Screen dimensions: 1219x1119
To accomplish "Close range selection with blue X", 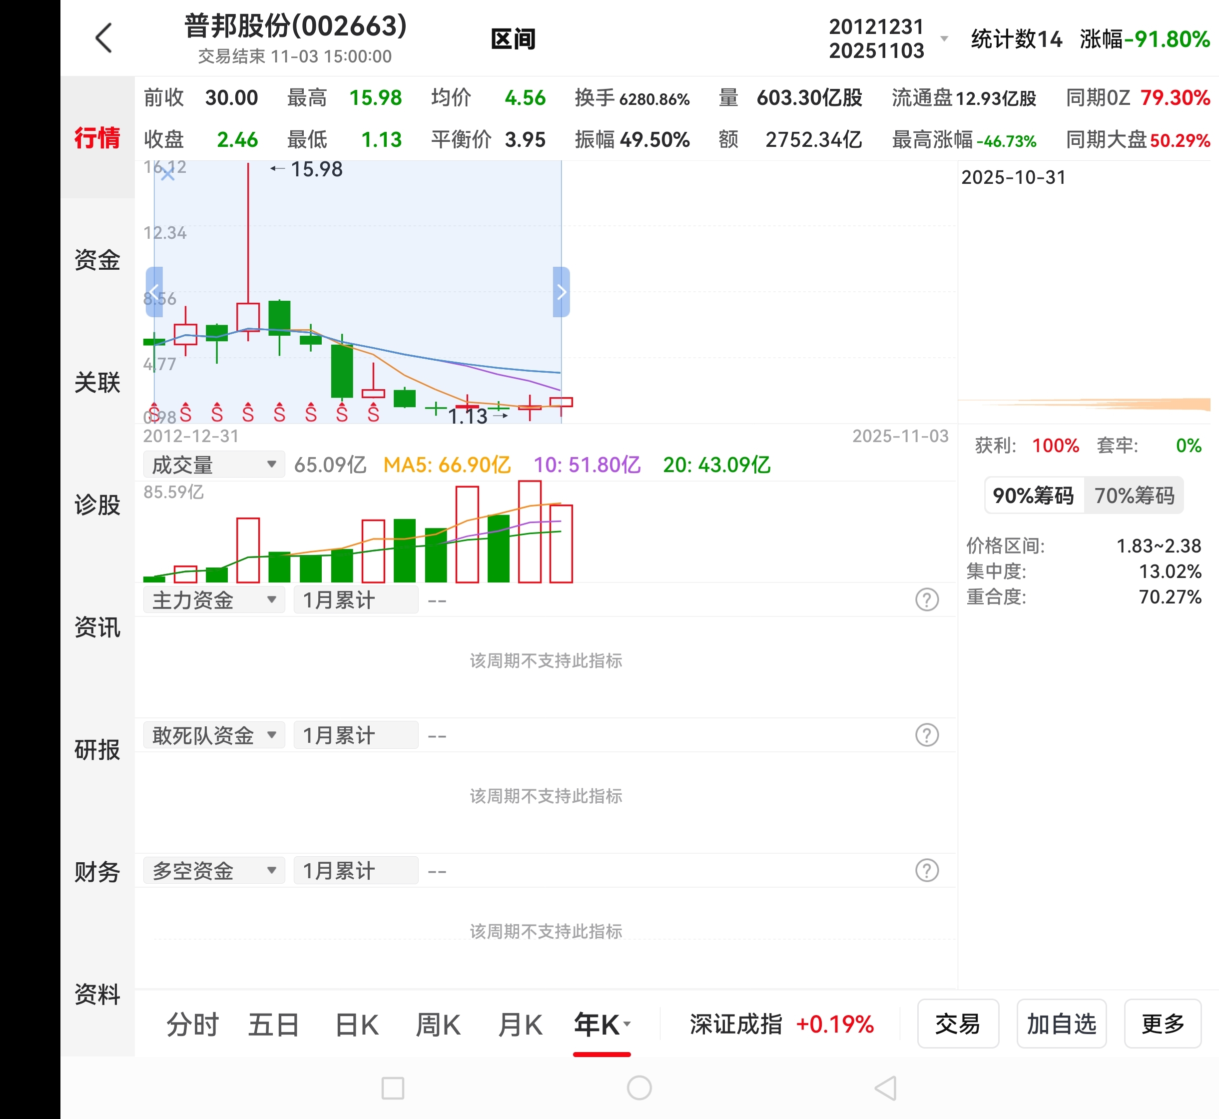I will point(168,174).
